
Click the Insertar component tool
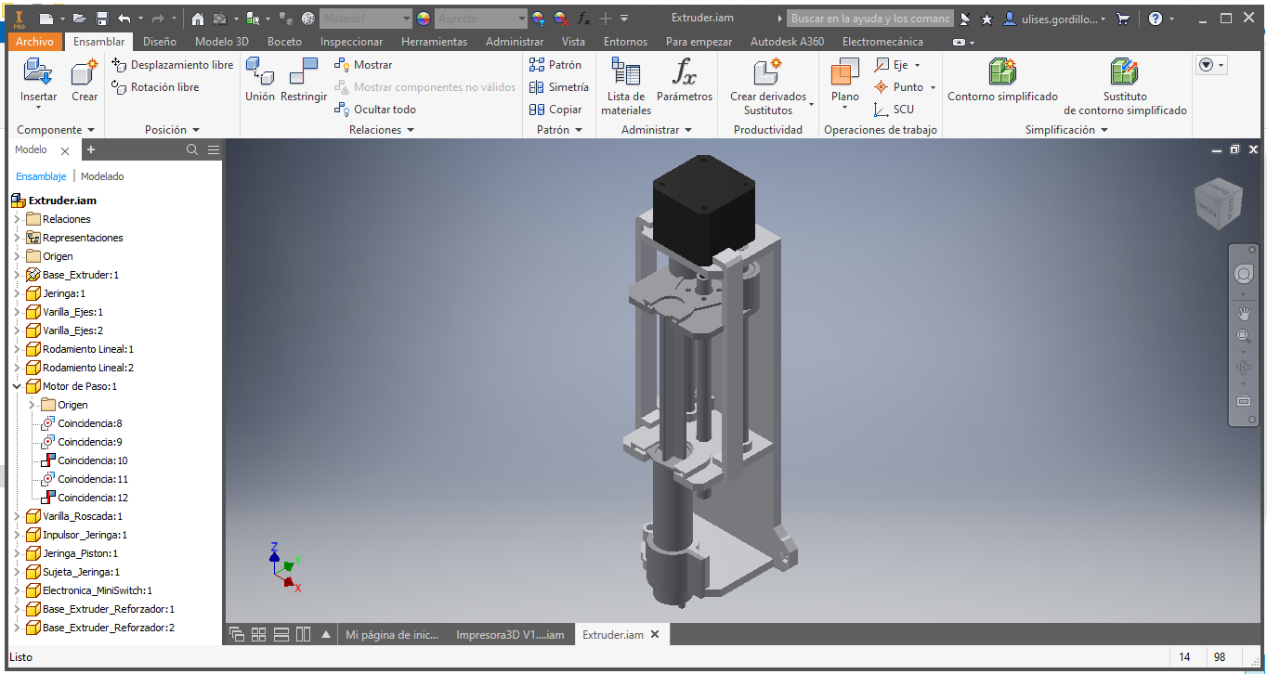[38, 80]
